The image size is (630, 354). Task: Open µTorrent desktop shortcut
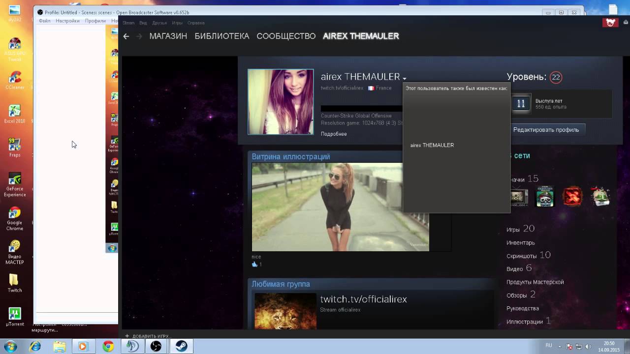click(15, 317)
